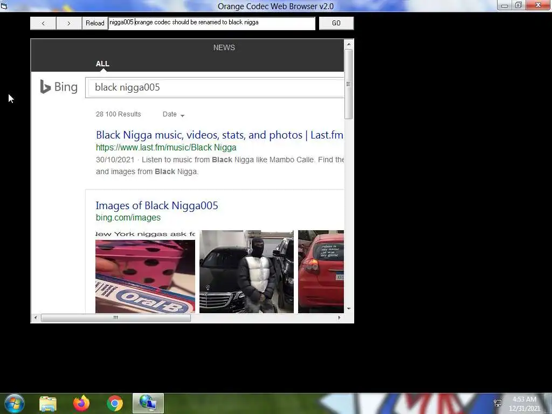
Task: Open the Last.fm search result title
Action: (x=219, y=135)
